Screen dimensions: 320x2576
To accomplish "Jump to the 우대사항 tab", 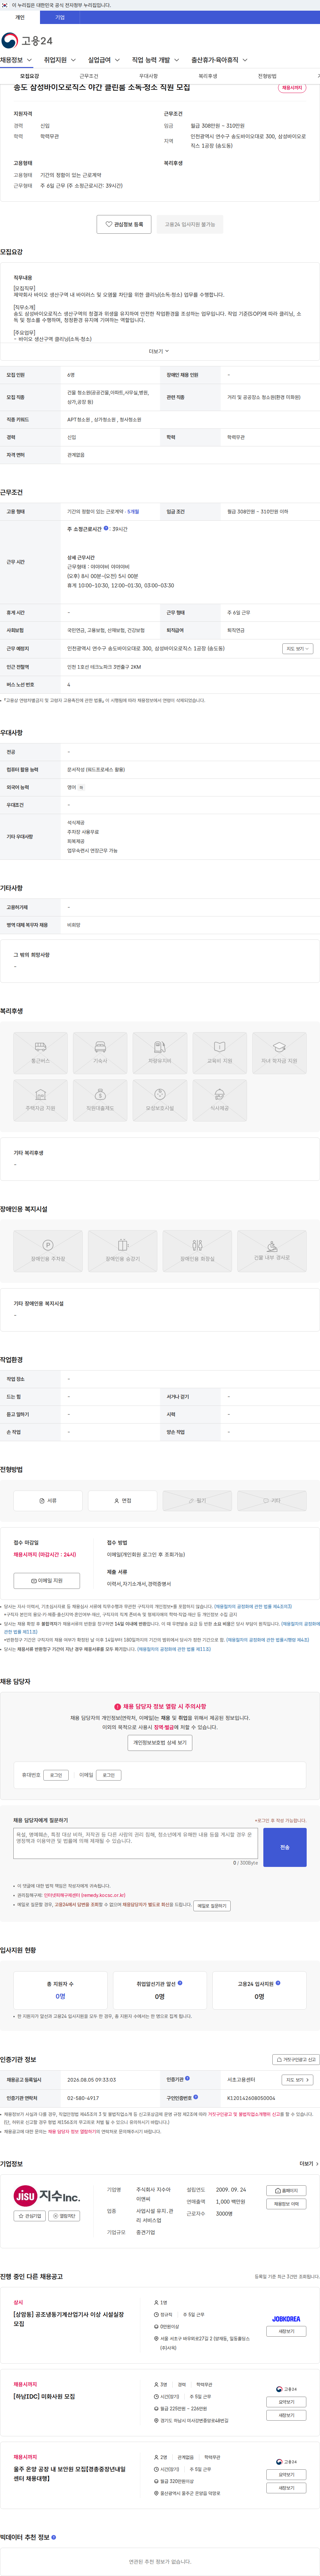I will (148, 76).
